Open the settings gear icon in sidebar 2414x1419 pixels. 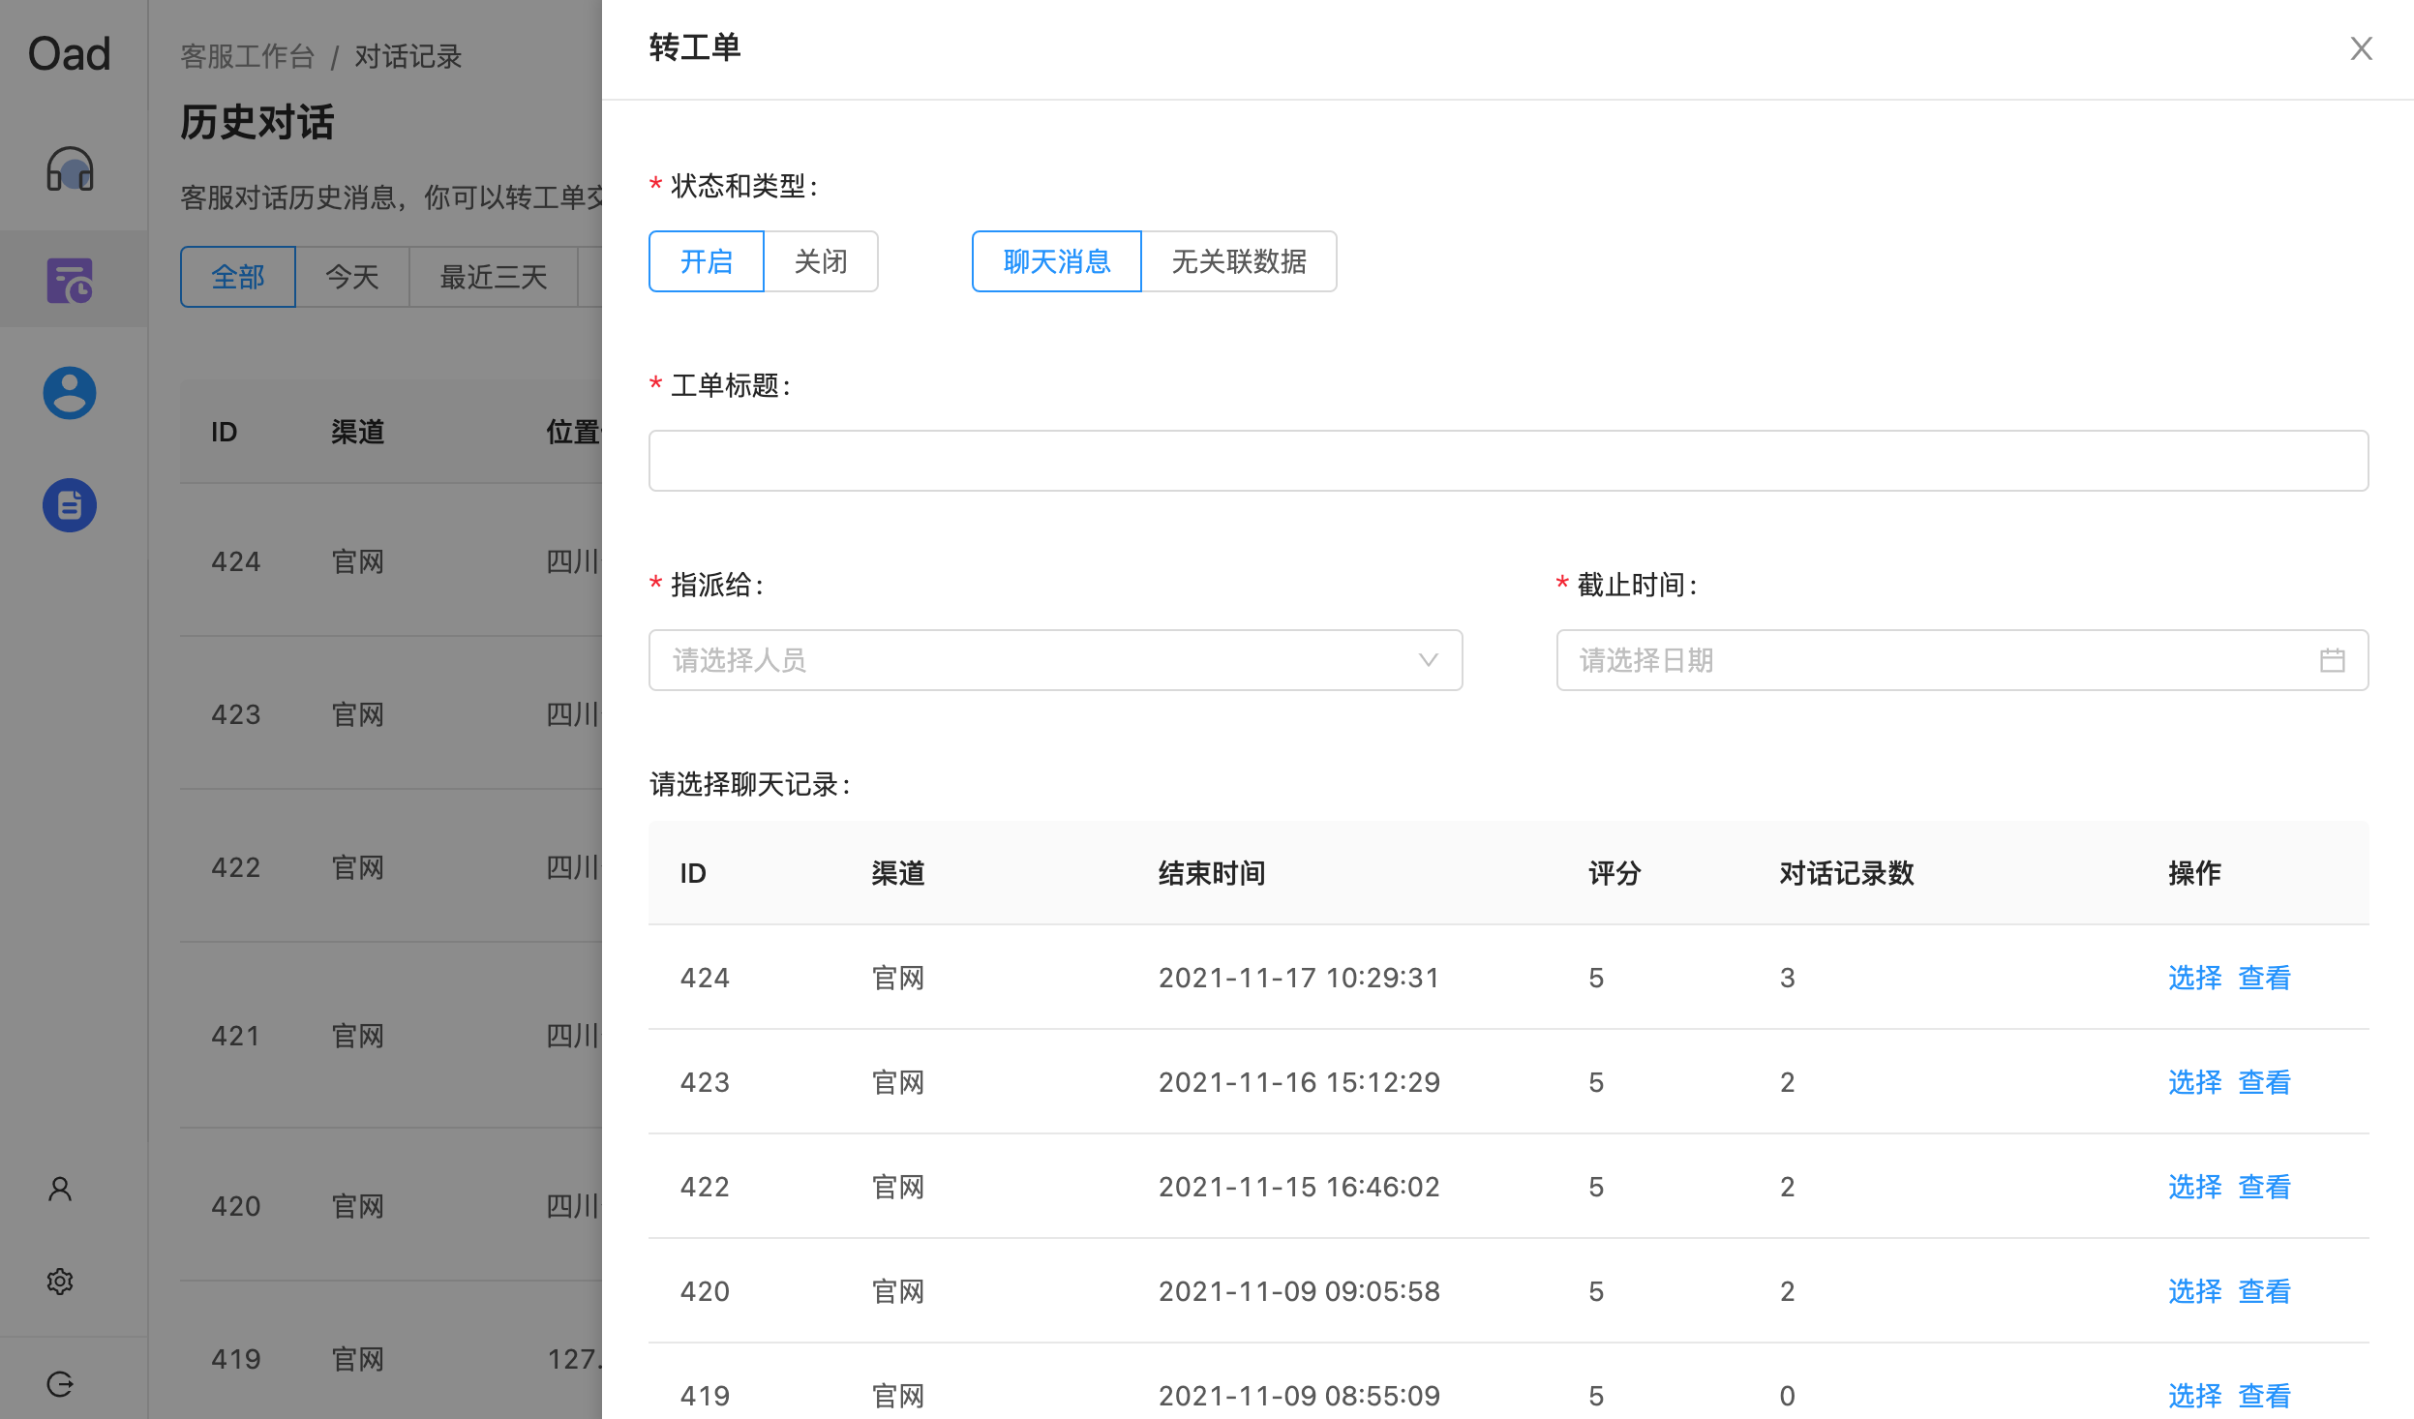coord(60,1282)
